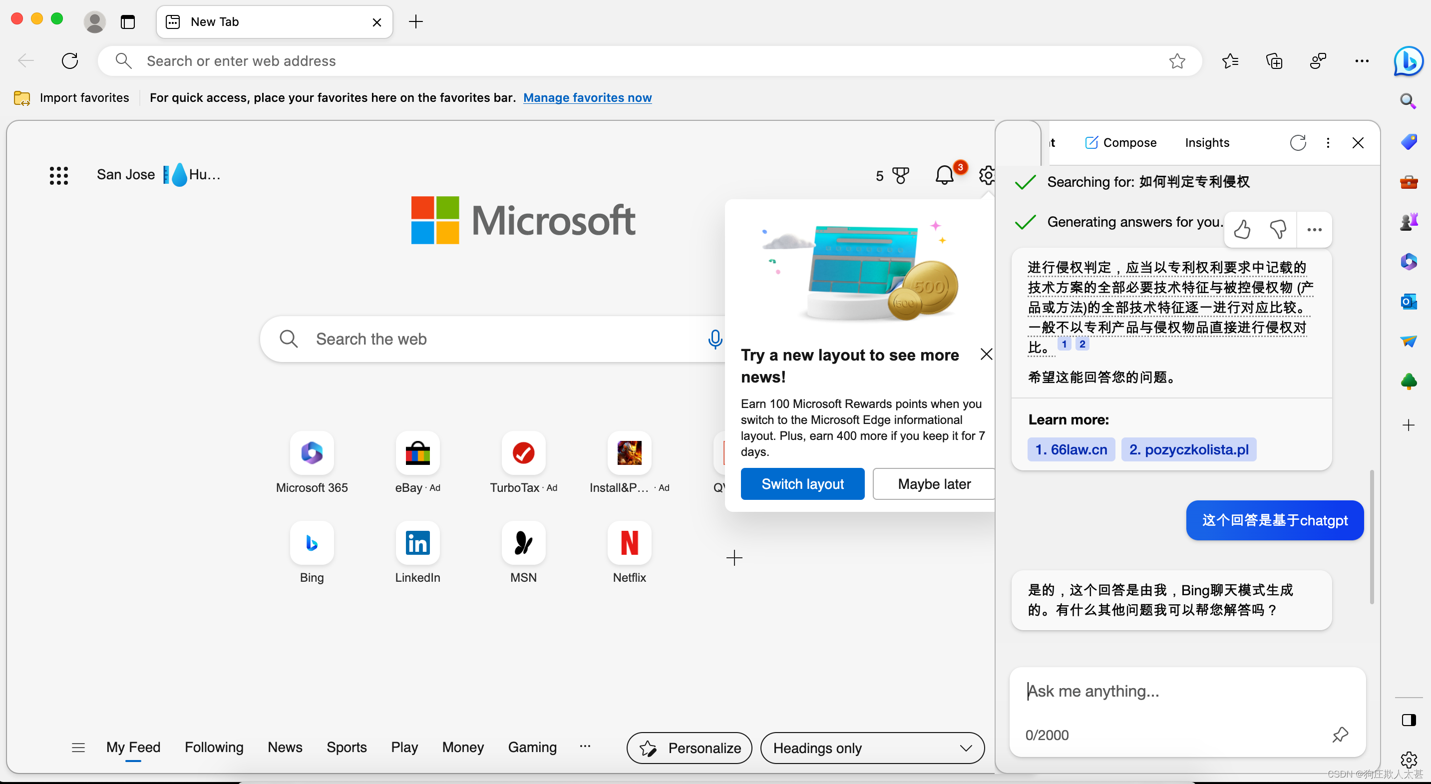Add current page to favorites star

pyautogui.click(x=1176, y=61)
